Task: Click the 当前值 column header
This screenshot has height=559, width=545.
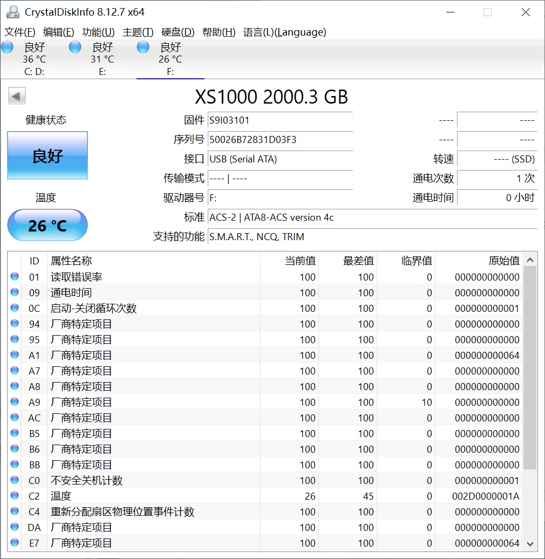Action: pyautogui.click(x=289, y=261)
